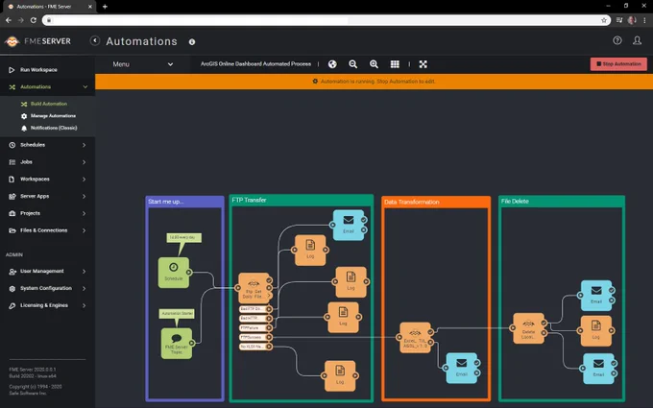
Task: Select the Email action in FTP Transfer group
Action: pos(349,225)
